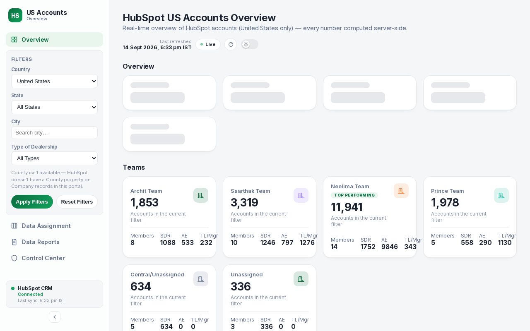Click the Apply Filters button
The width and height of the screenshot is (530, 331).
32,202
